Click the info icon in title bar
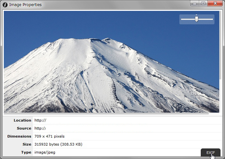 pos(5,5)
